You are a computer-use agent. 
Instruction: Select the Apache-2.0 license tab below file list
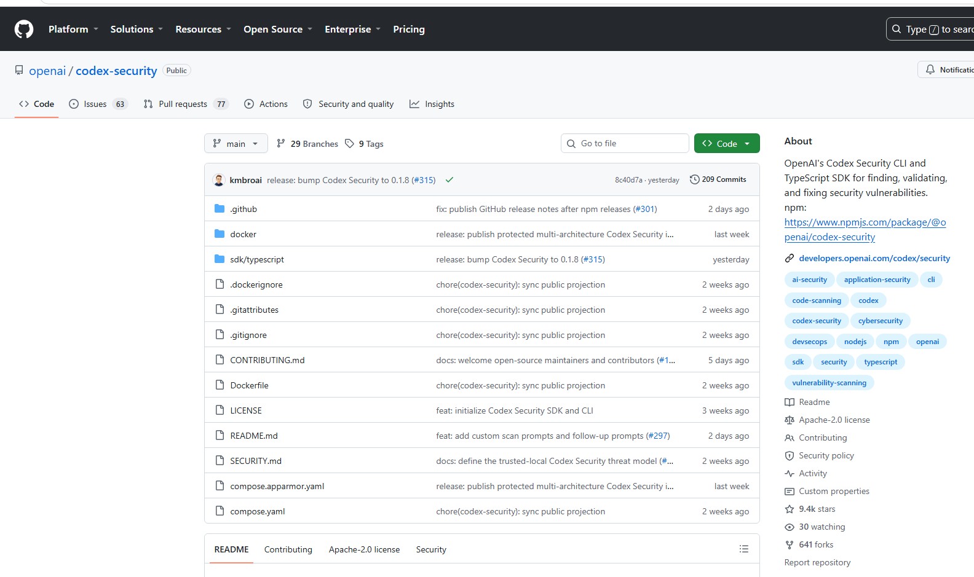point(364,549)
